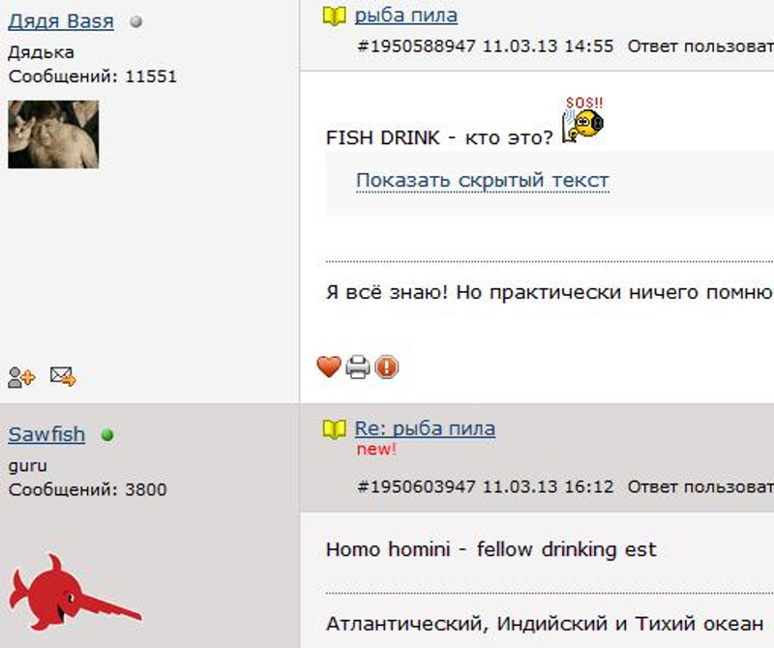Click the post number #1950588947
The height and width of the screenshot is (648, 774).
(x=416, y=46)
